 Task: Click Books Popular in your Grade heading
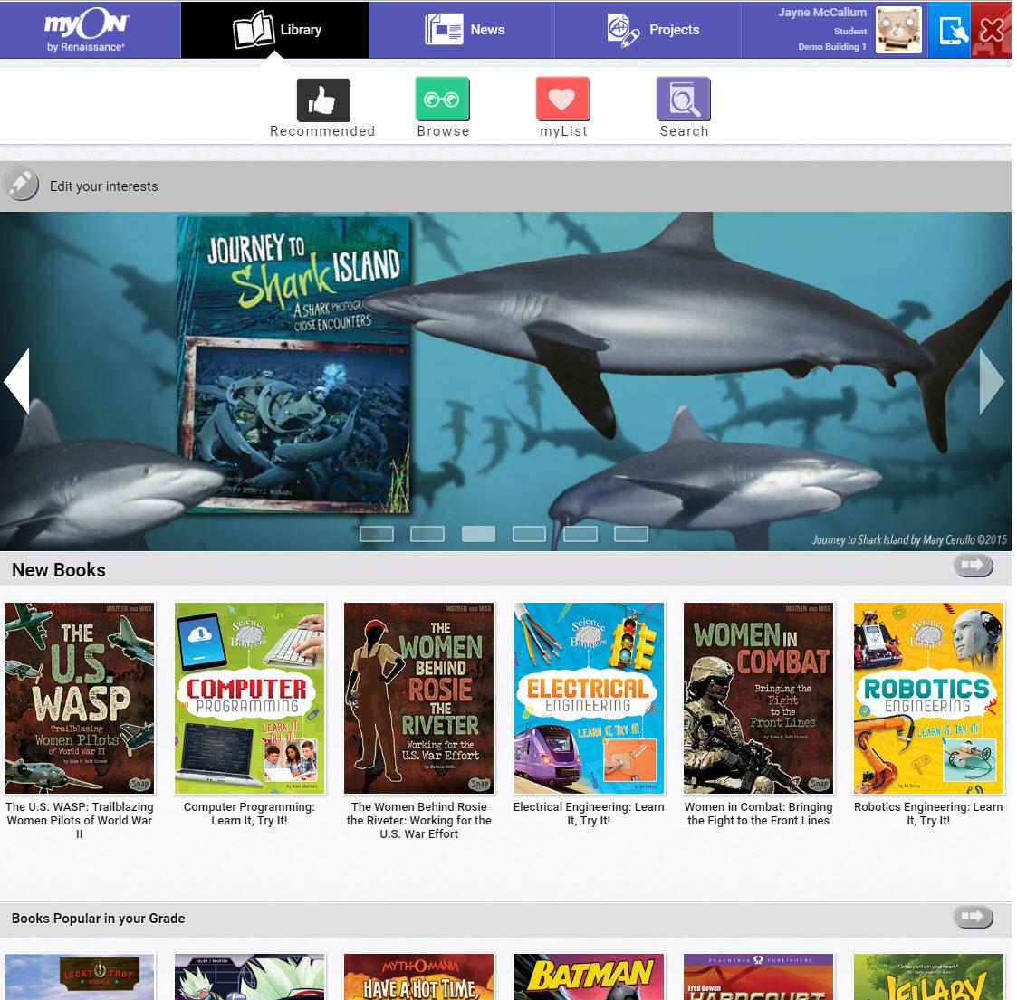[98, 919]
